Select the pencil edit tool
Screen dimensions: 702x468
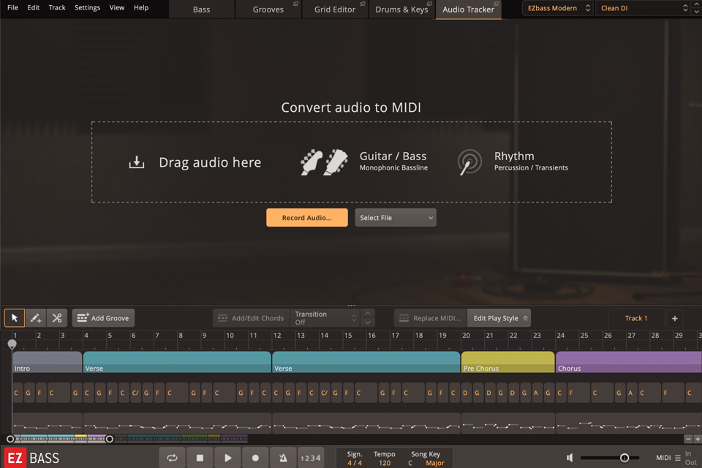[x=35, y=317]
